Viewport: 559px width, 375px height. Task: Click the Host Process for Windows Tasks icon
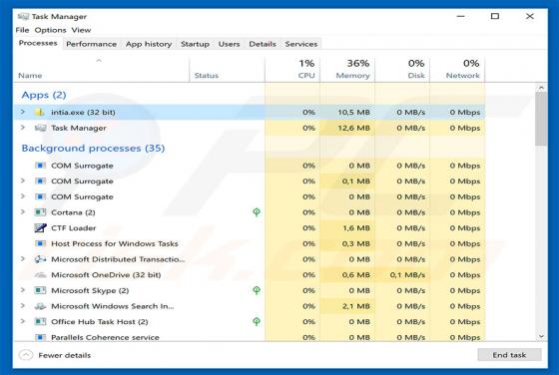40,243
